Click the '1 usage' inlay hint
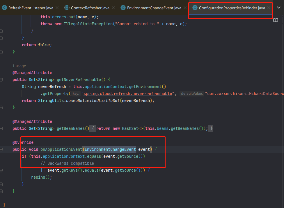 tap(19, 66)
